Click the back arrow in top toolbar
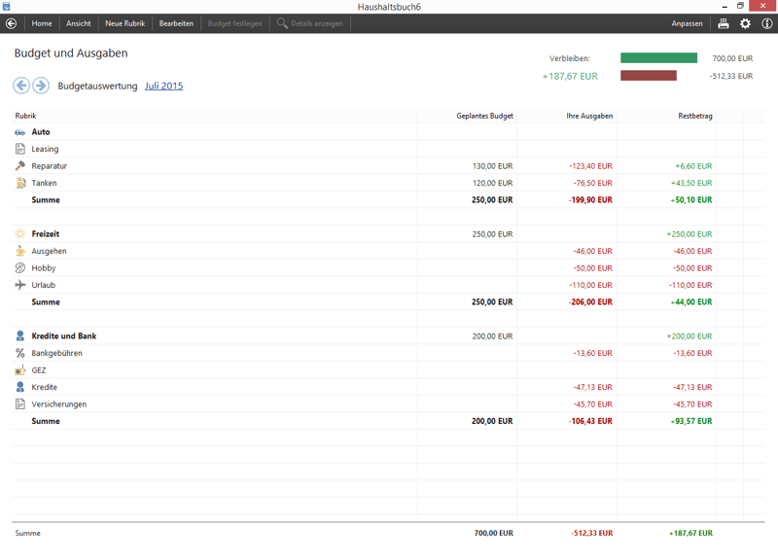The height and width of the screenshot is (559, 778). (12, 23)
